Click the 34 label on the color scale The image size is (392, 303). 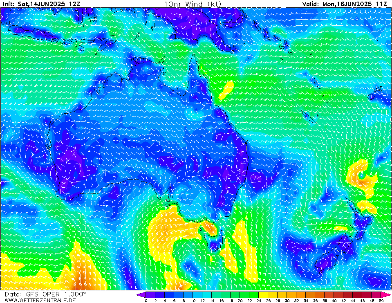306,301
